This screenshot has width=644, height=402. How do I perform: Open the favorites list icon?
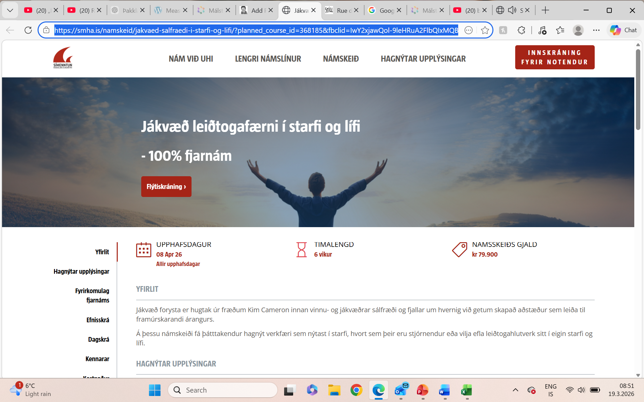point(560,30)
